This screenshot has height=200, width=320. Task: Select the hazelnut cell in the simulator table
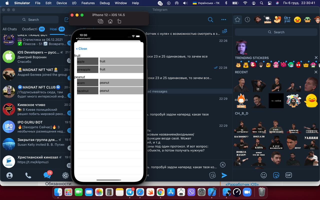pos(87,91)
